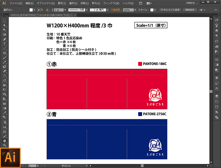Click the stroke color swatch in control bar
221x168 pixels.
pos(39,10)
